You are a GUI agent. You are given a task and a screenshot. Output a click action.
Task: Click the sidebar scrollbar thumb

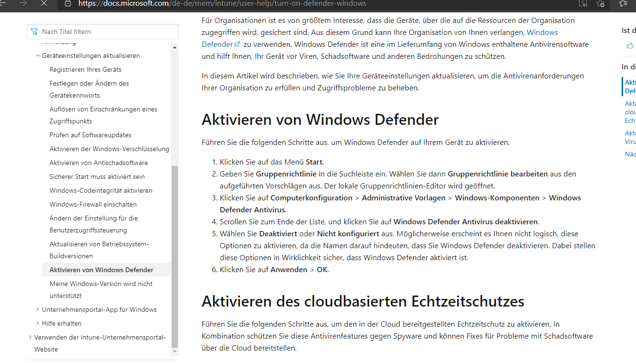click(x=175, y=256)
